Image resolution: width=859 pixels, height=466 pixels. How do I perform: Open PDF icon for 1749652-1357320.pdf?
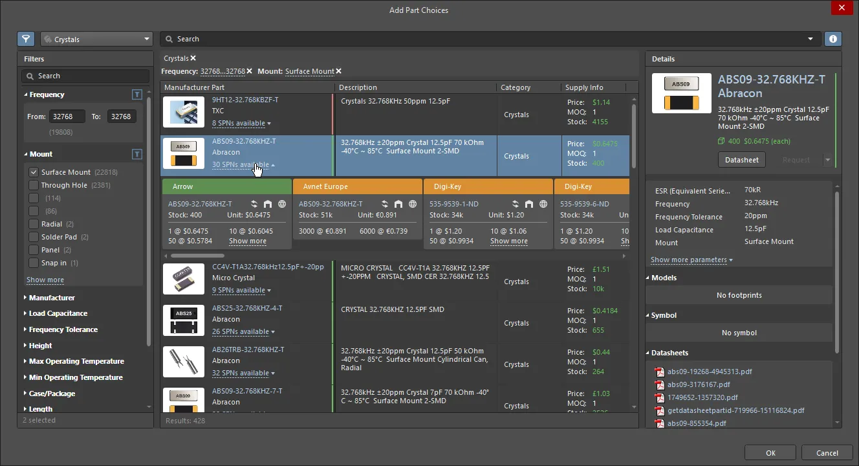point(660,397)
